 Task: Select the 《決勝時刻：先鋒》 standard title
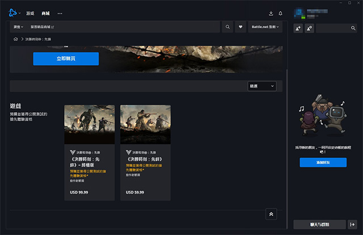[x=145, y=159]
